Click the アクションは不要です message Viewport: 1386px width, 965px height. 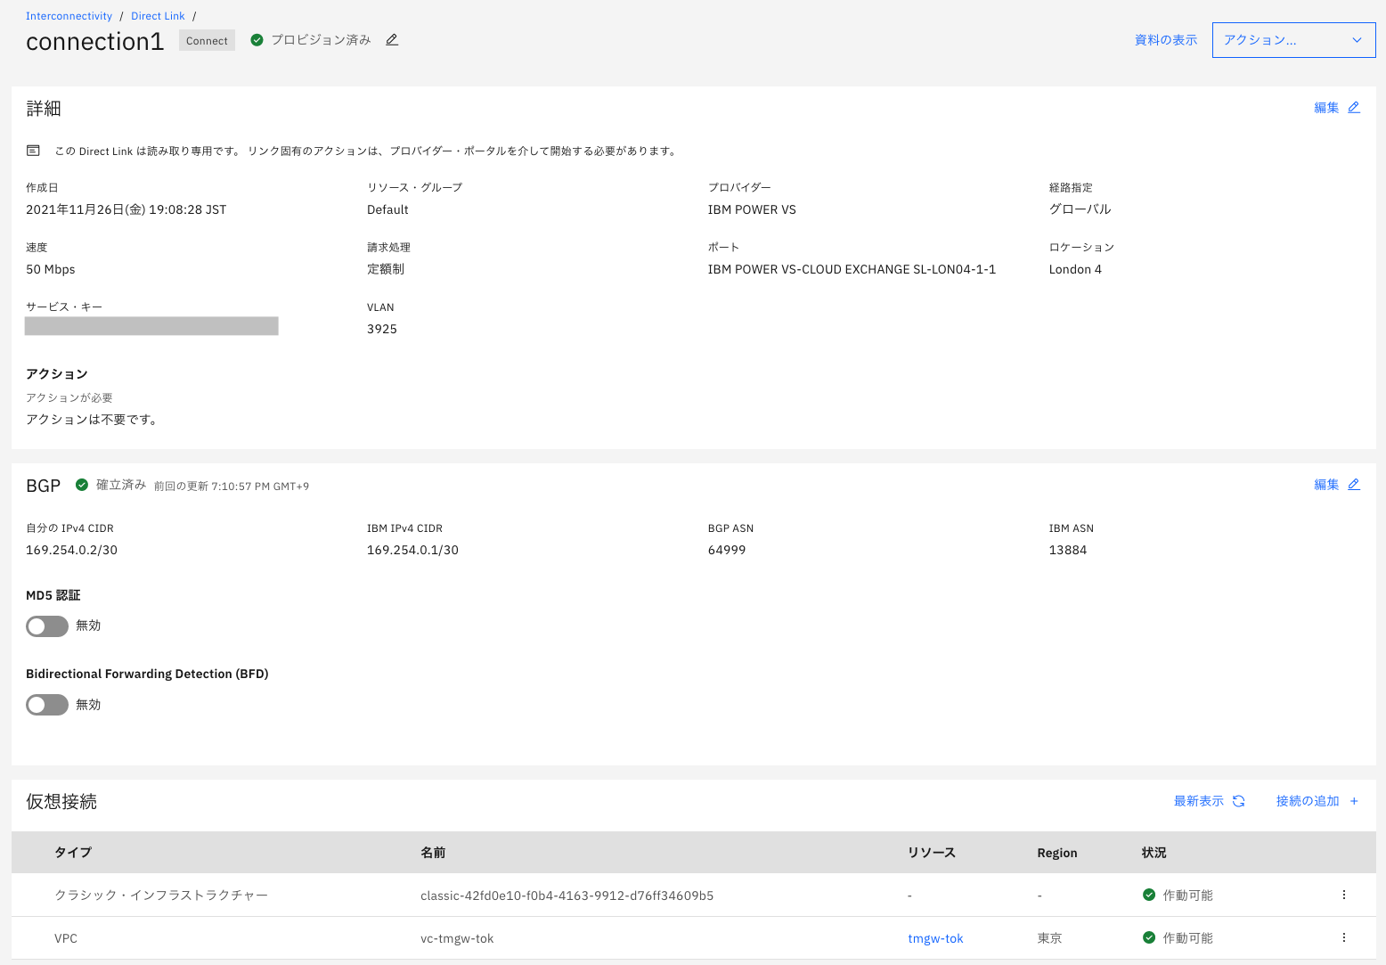click(94, 420)
